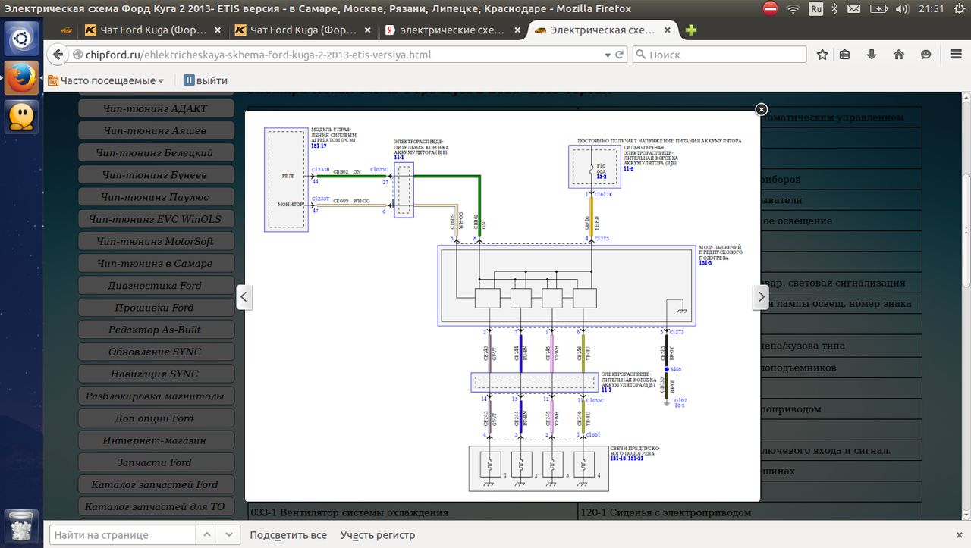Open Обновление SYNC sidebar link

click(156, 352)
